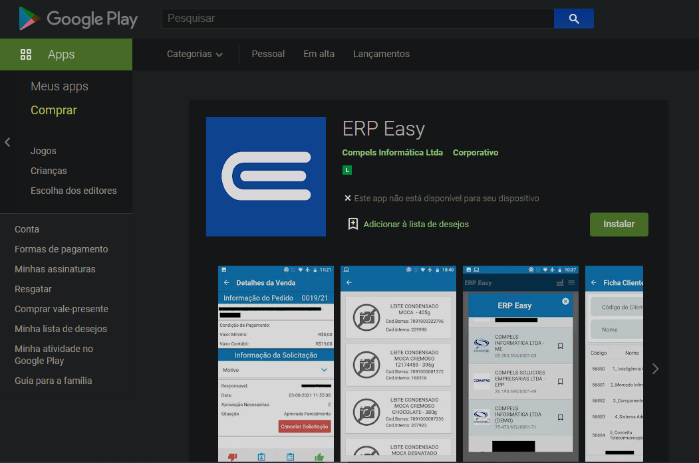This screenshot has width=699, height=463.
Task: Click thumbs up icon in first screenshot
Action: tap(319, 457)
